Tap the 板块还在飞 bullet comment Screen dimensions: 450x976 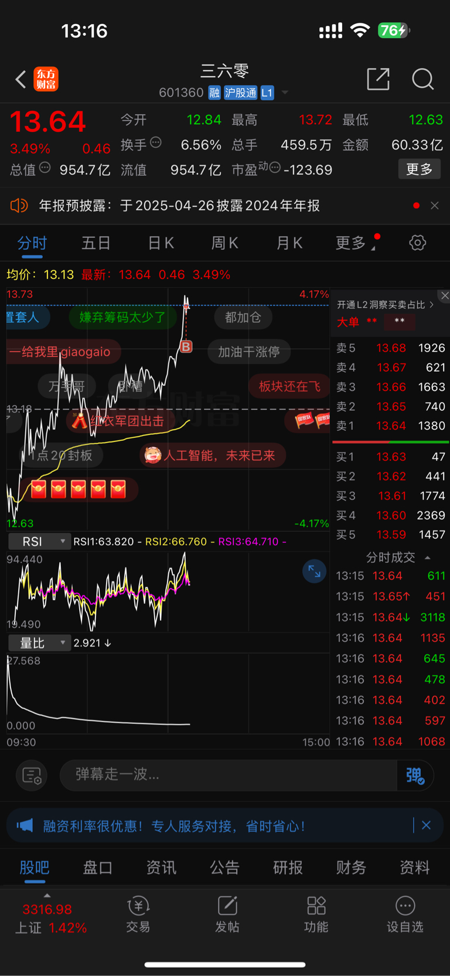click(x=289, y=386)
